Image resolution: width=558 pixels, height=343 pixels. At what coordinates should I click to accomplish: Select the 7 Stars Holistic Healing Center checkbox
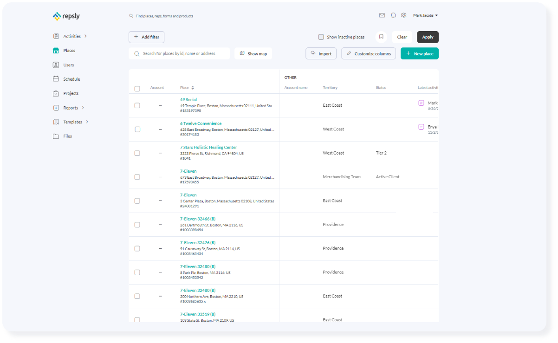tap(137, 153)
